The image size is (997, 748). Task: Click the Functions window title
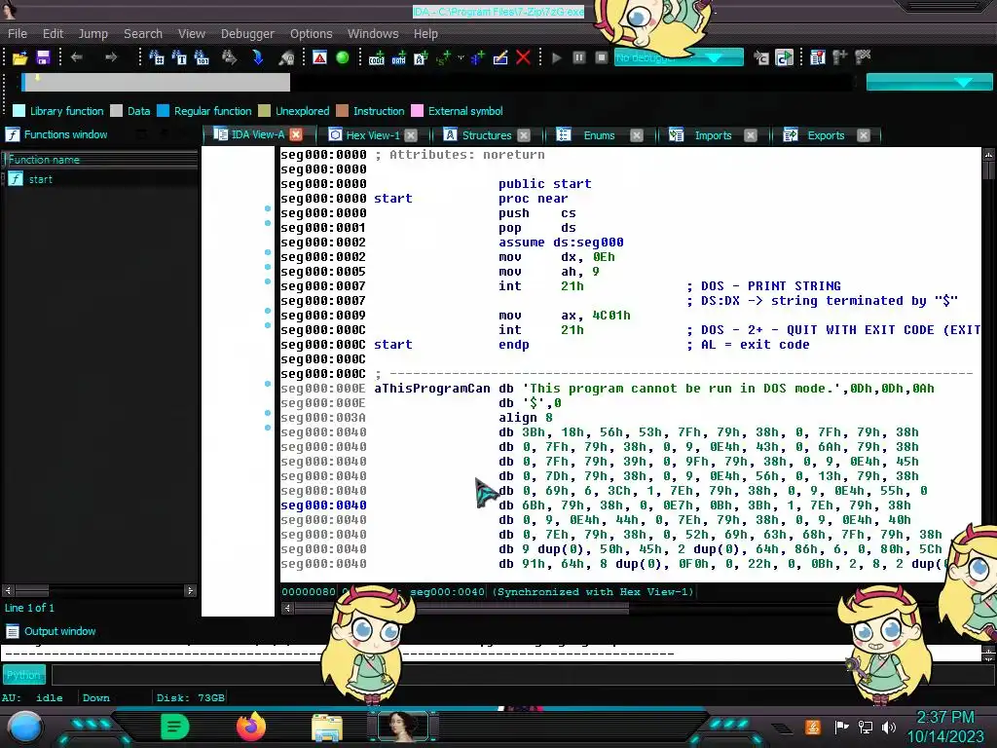65,134
